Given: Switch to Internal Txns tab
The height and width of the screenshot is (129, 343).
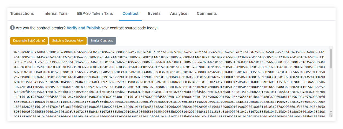Looking at the screenshot, I should 55,14.
